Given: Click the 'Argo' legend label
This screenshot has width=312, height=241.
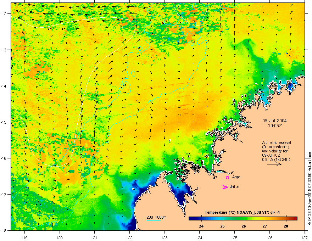Looking at the screenshot, I should 236,177.
